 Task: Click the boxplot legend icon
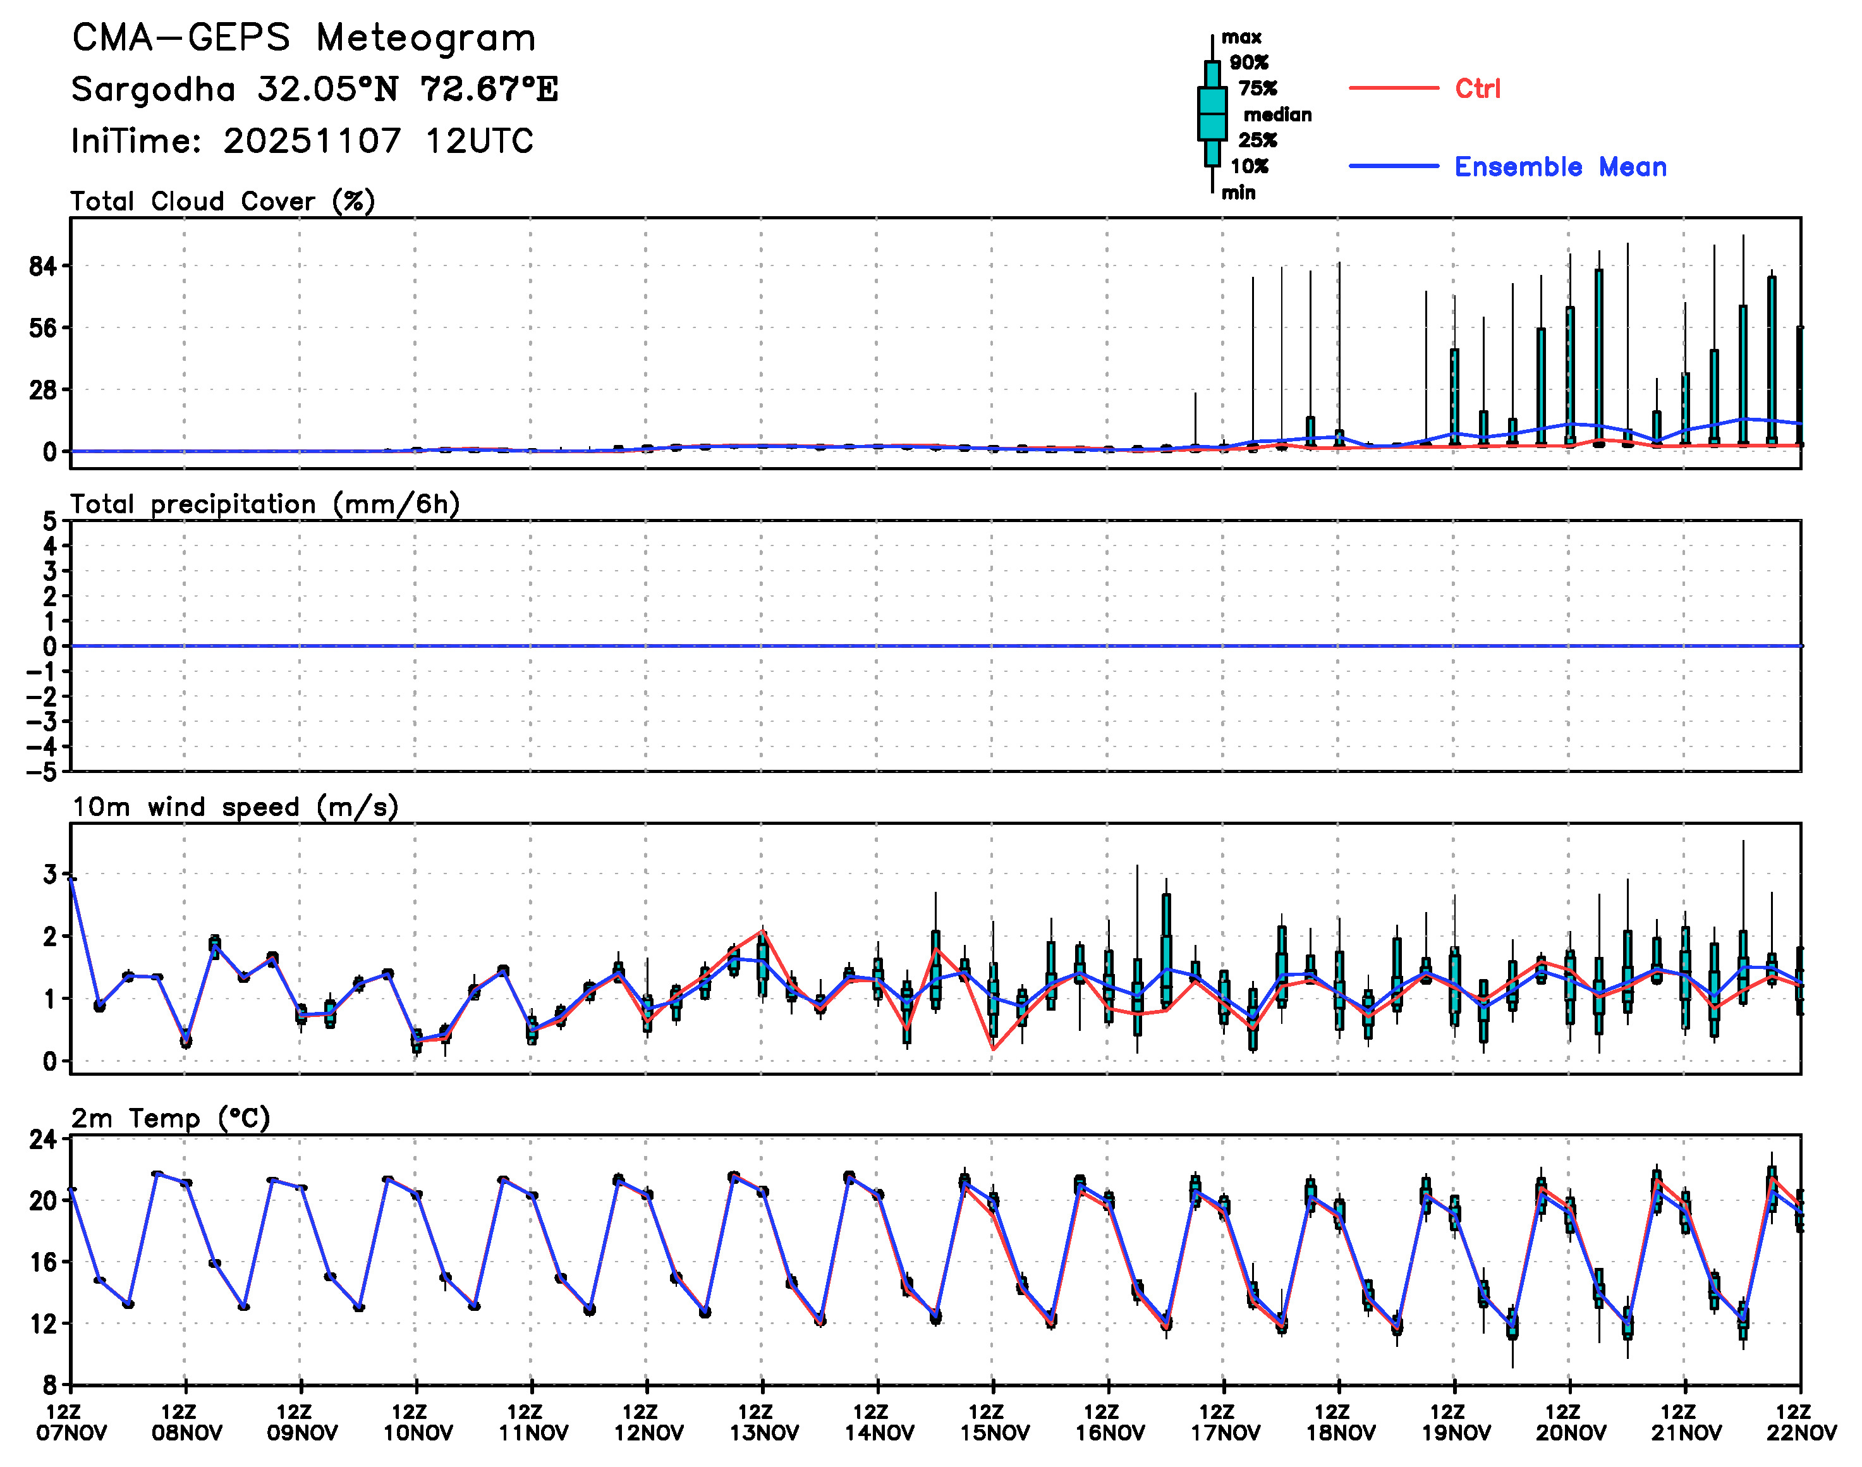click(1212, 113)
